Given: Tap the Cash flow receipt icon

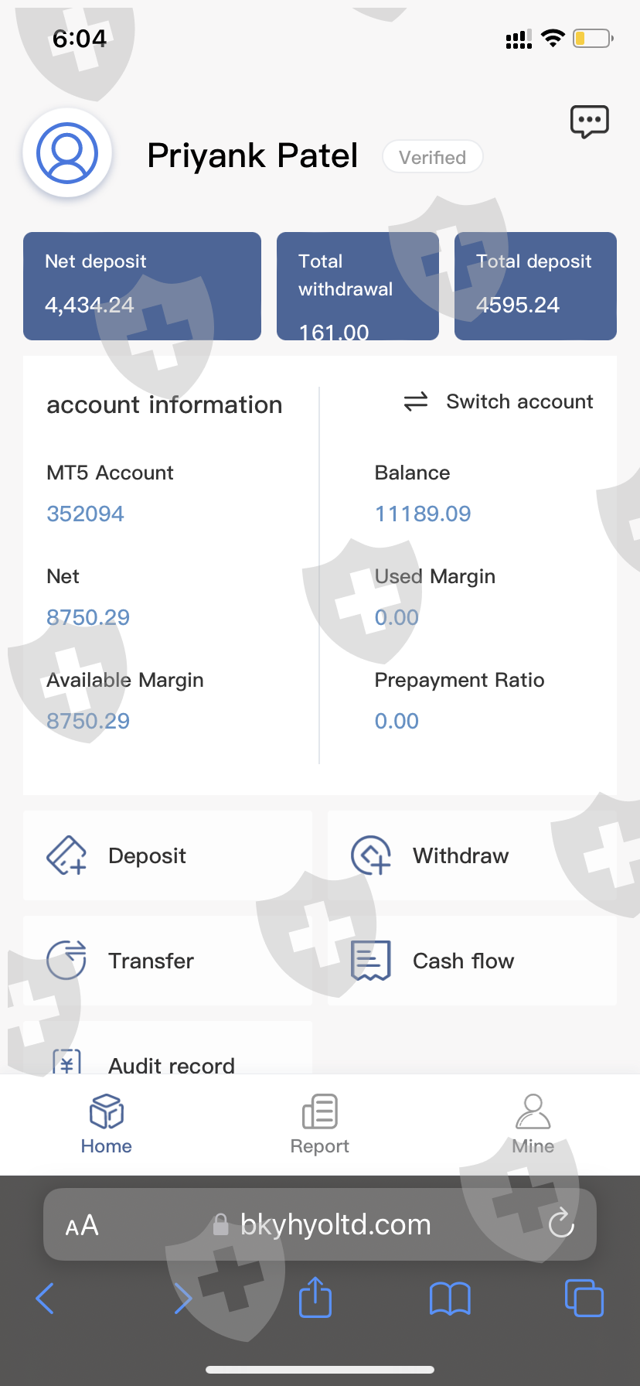Looking at the screenshot, I should pos(371,961).
